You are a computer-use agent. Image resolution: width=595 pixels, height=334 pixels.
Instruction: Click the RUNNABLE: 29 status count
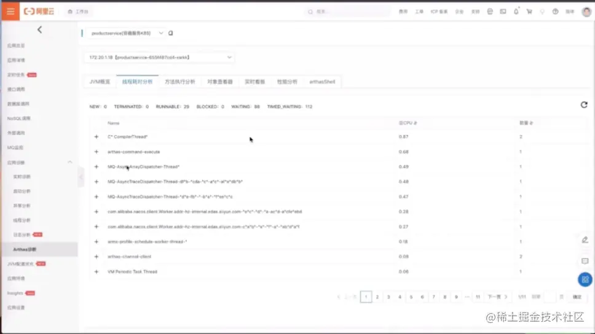172,107
